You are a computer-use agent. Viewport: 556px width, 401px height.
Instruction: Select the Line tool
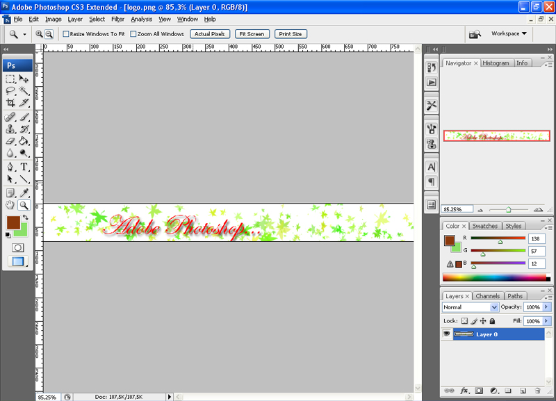click(x=24, y=179)
